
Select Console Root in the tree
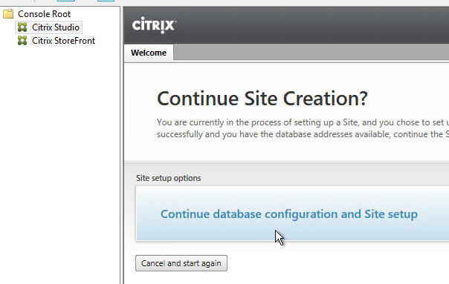[44, 13]
